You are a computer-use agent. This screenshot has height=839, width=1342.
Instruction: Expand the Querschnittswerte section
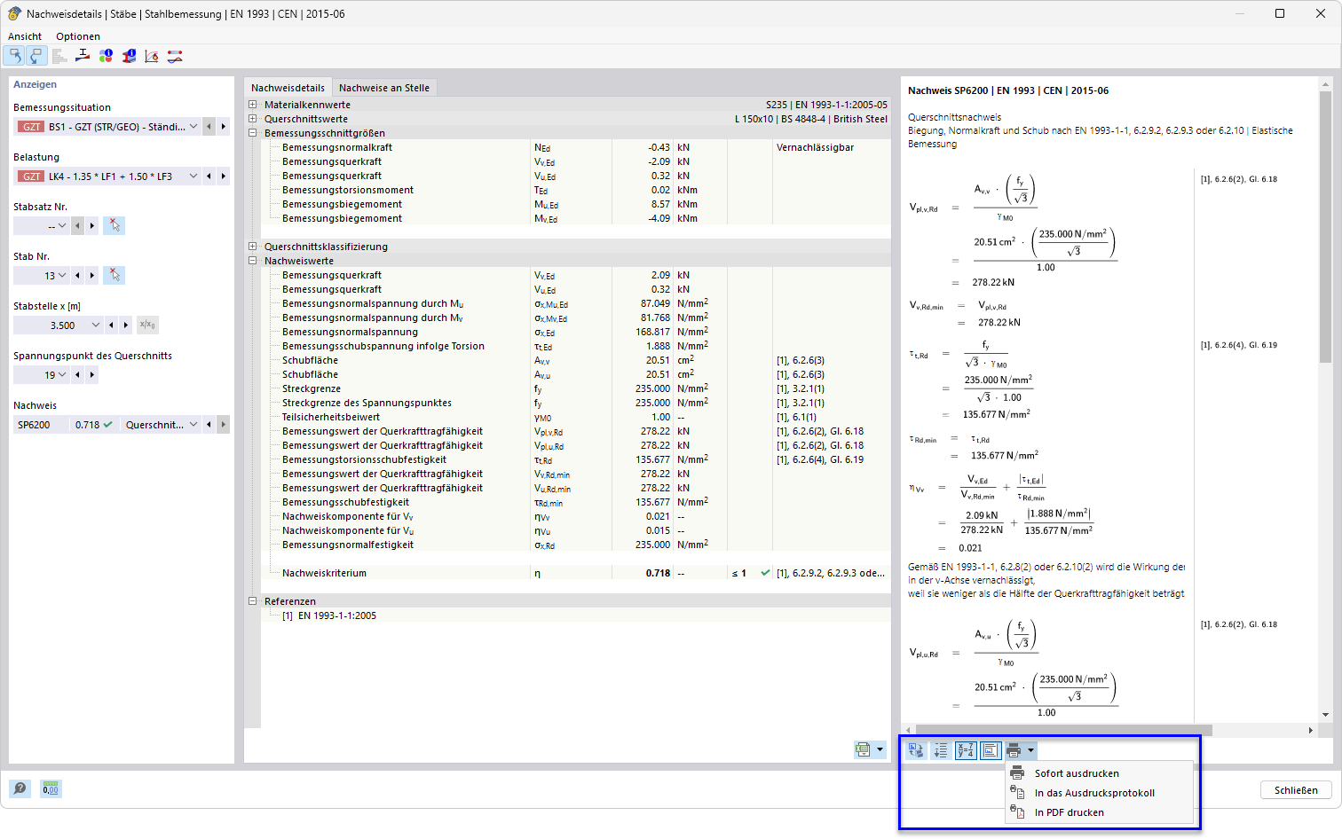point(253,119)
